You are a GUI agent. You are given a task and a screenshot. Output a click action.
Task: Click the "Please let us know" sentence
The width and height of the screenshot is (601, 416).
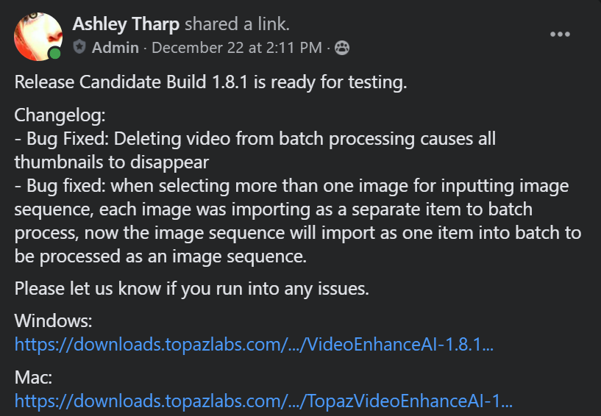click(191, 288)
